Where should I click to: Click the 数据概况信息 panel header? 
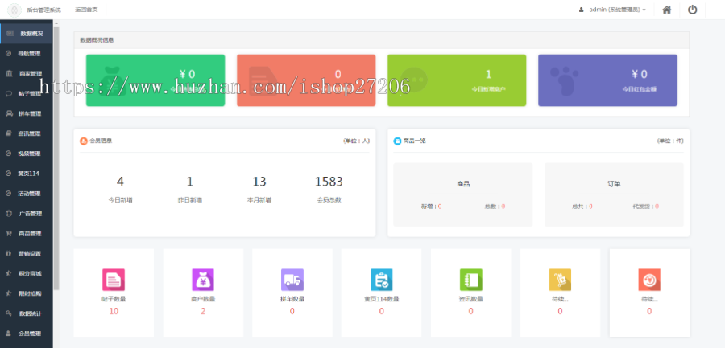tap(382, 40)
